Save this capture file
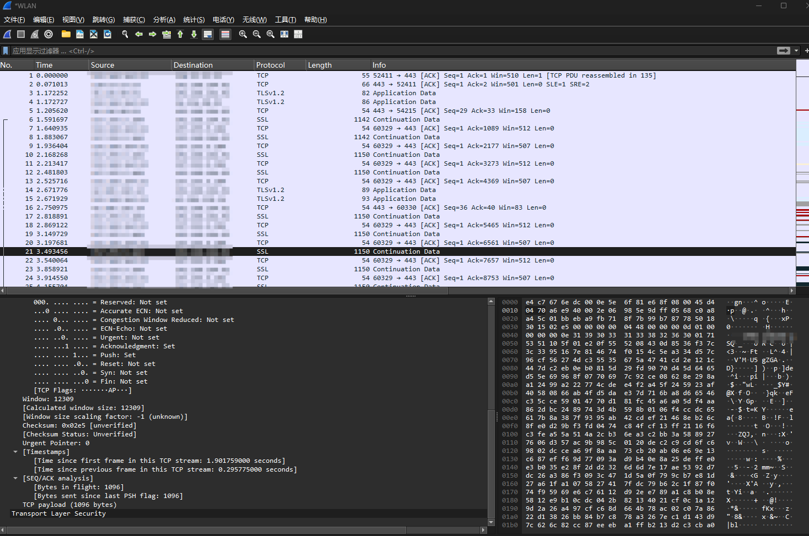The height and width of the screenshot is (536, 809). pyautogui.click(x=80, y=34)
